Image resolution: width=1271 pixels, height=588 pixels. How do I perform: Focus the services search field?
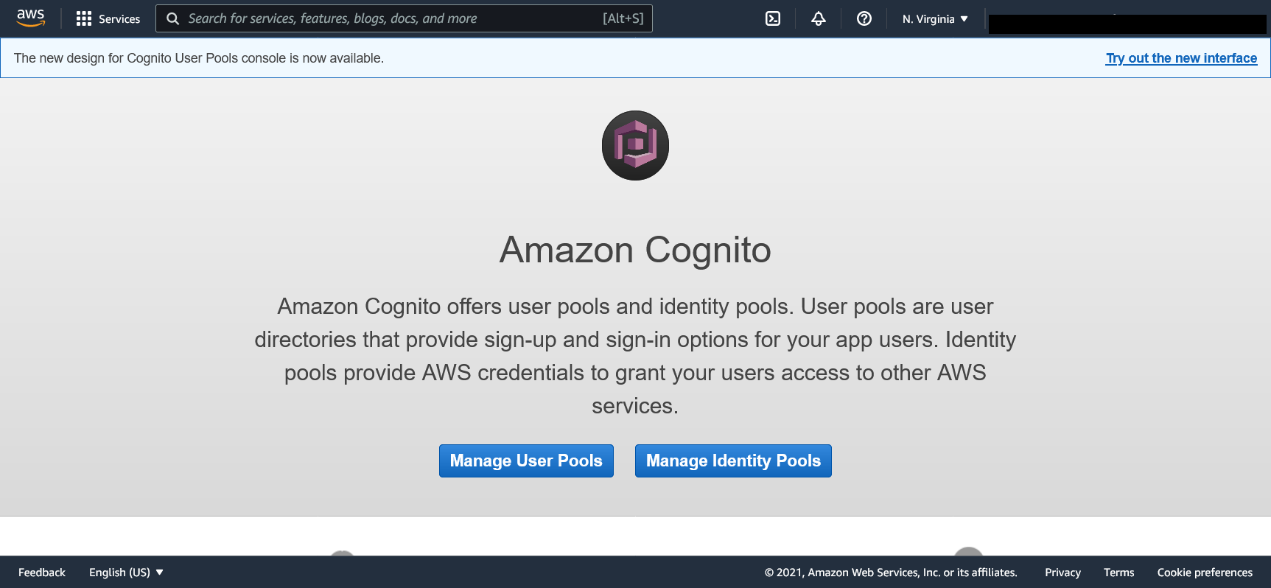click(x=404, y=18)
